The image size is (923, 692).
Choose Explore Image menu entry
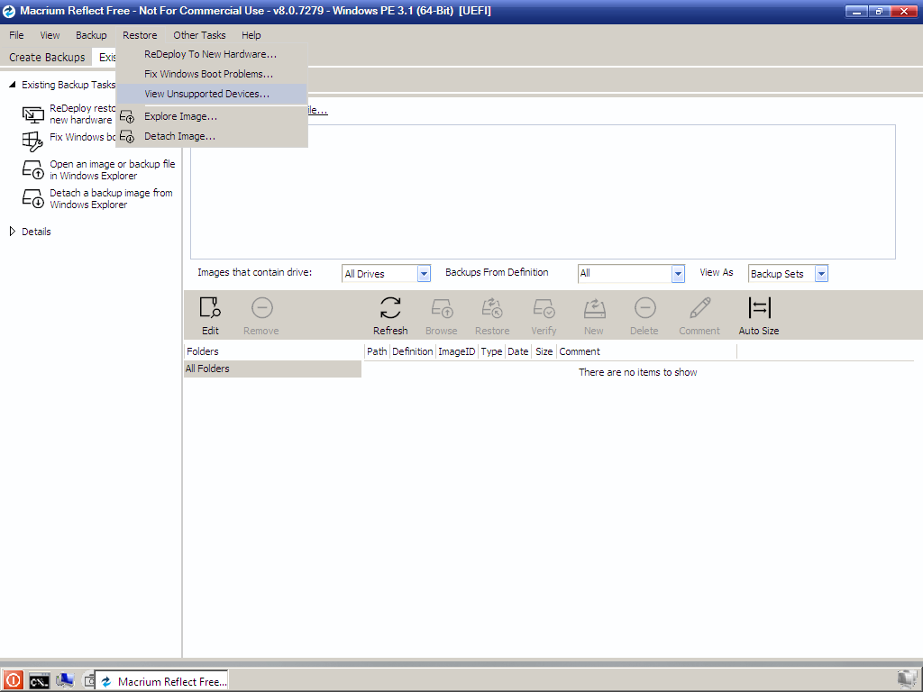click(x=212, y=116)
